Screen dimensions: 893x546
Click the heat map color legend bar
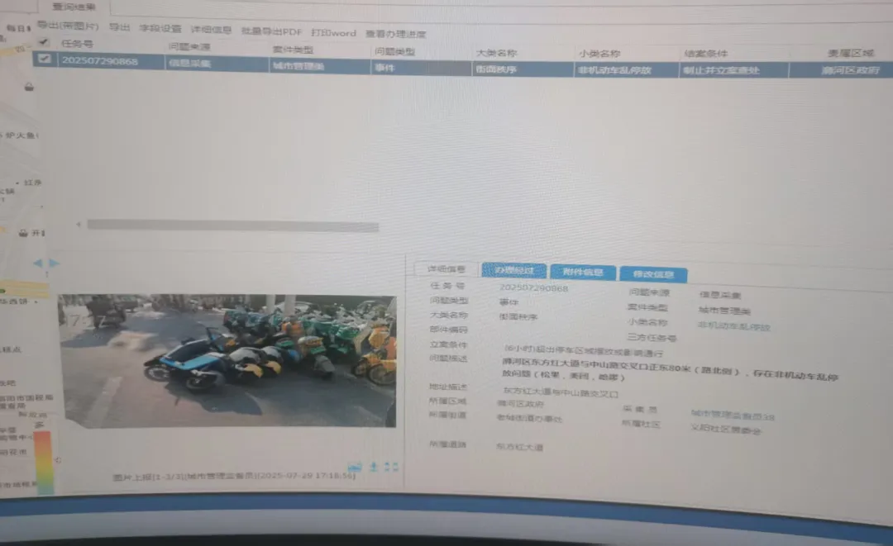[x=44, y=462]
